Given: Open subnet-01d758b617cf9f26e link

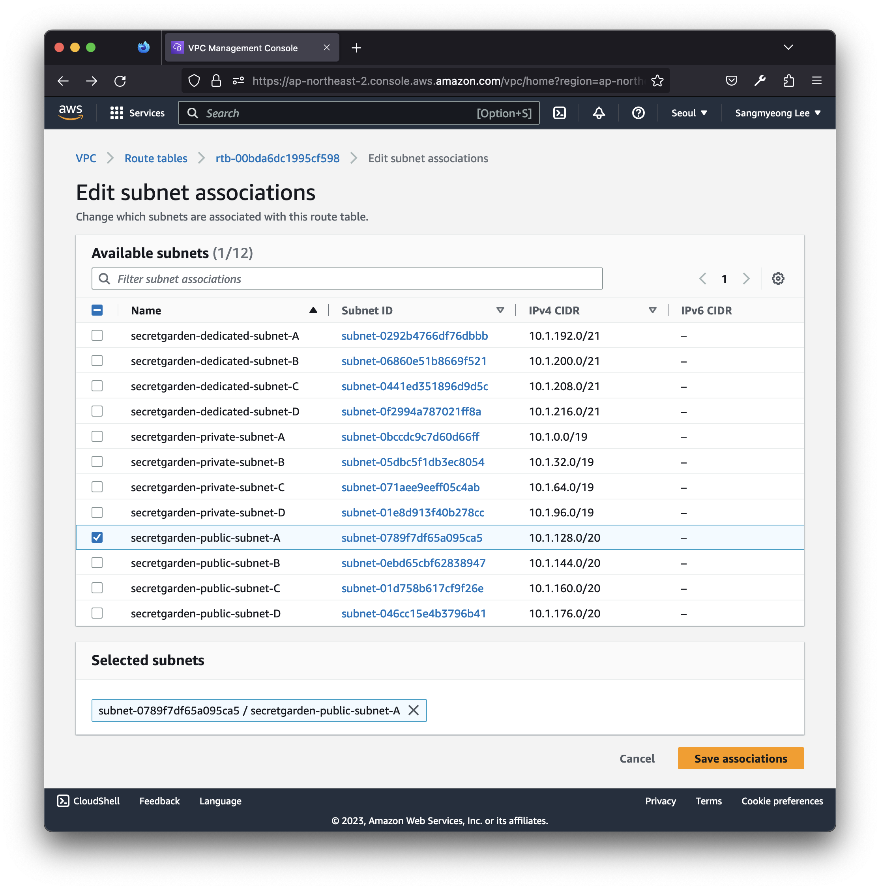Looking at the screenshot, I should point(412,588).
